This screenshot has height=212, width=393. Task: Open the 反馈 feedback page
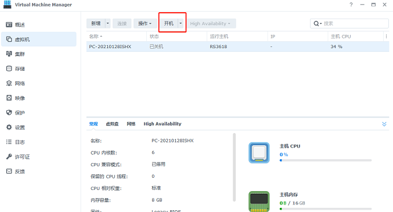39,171
